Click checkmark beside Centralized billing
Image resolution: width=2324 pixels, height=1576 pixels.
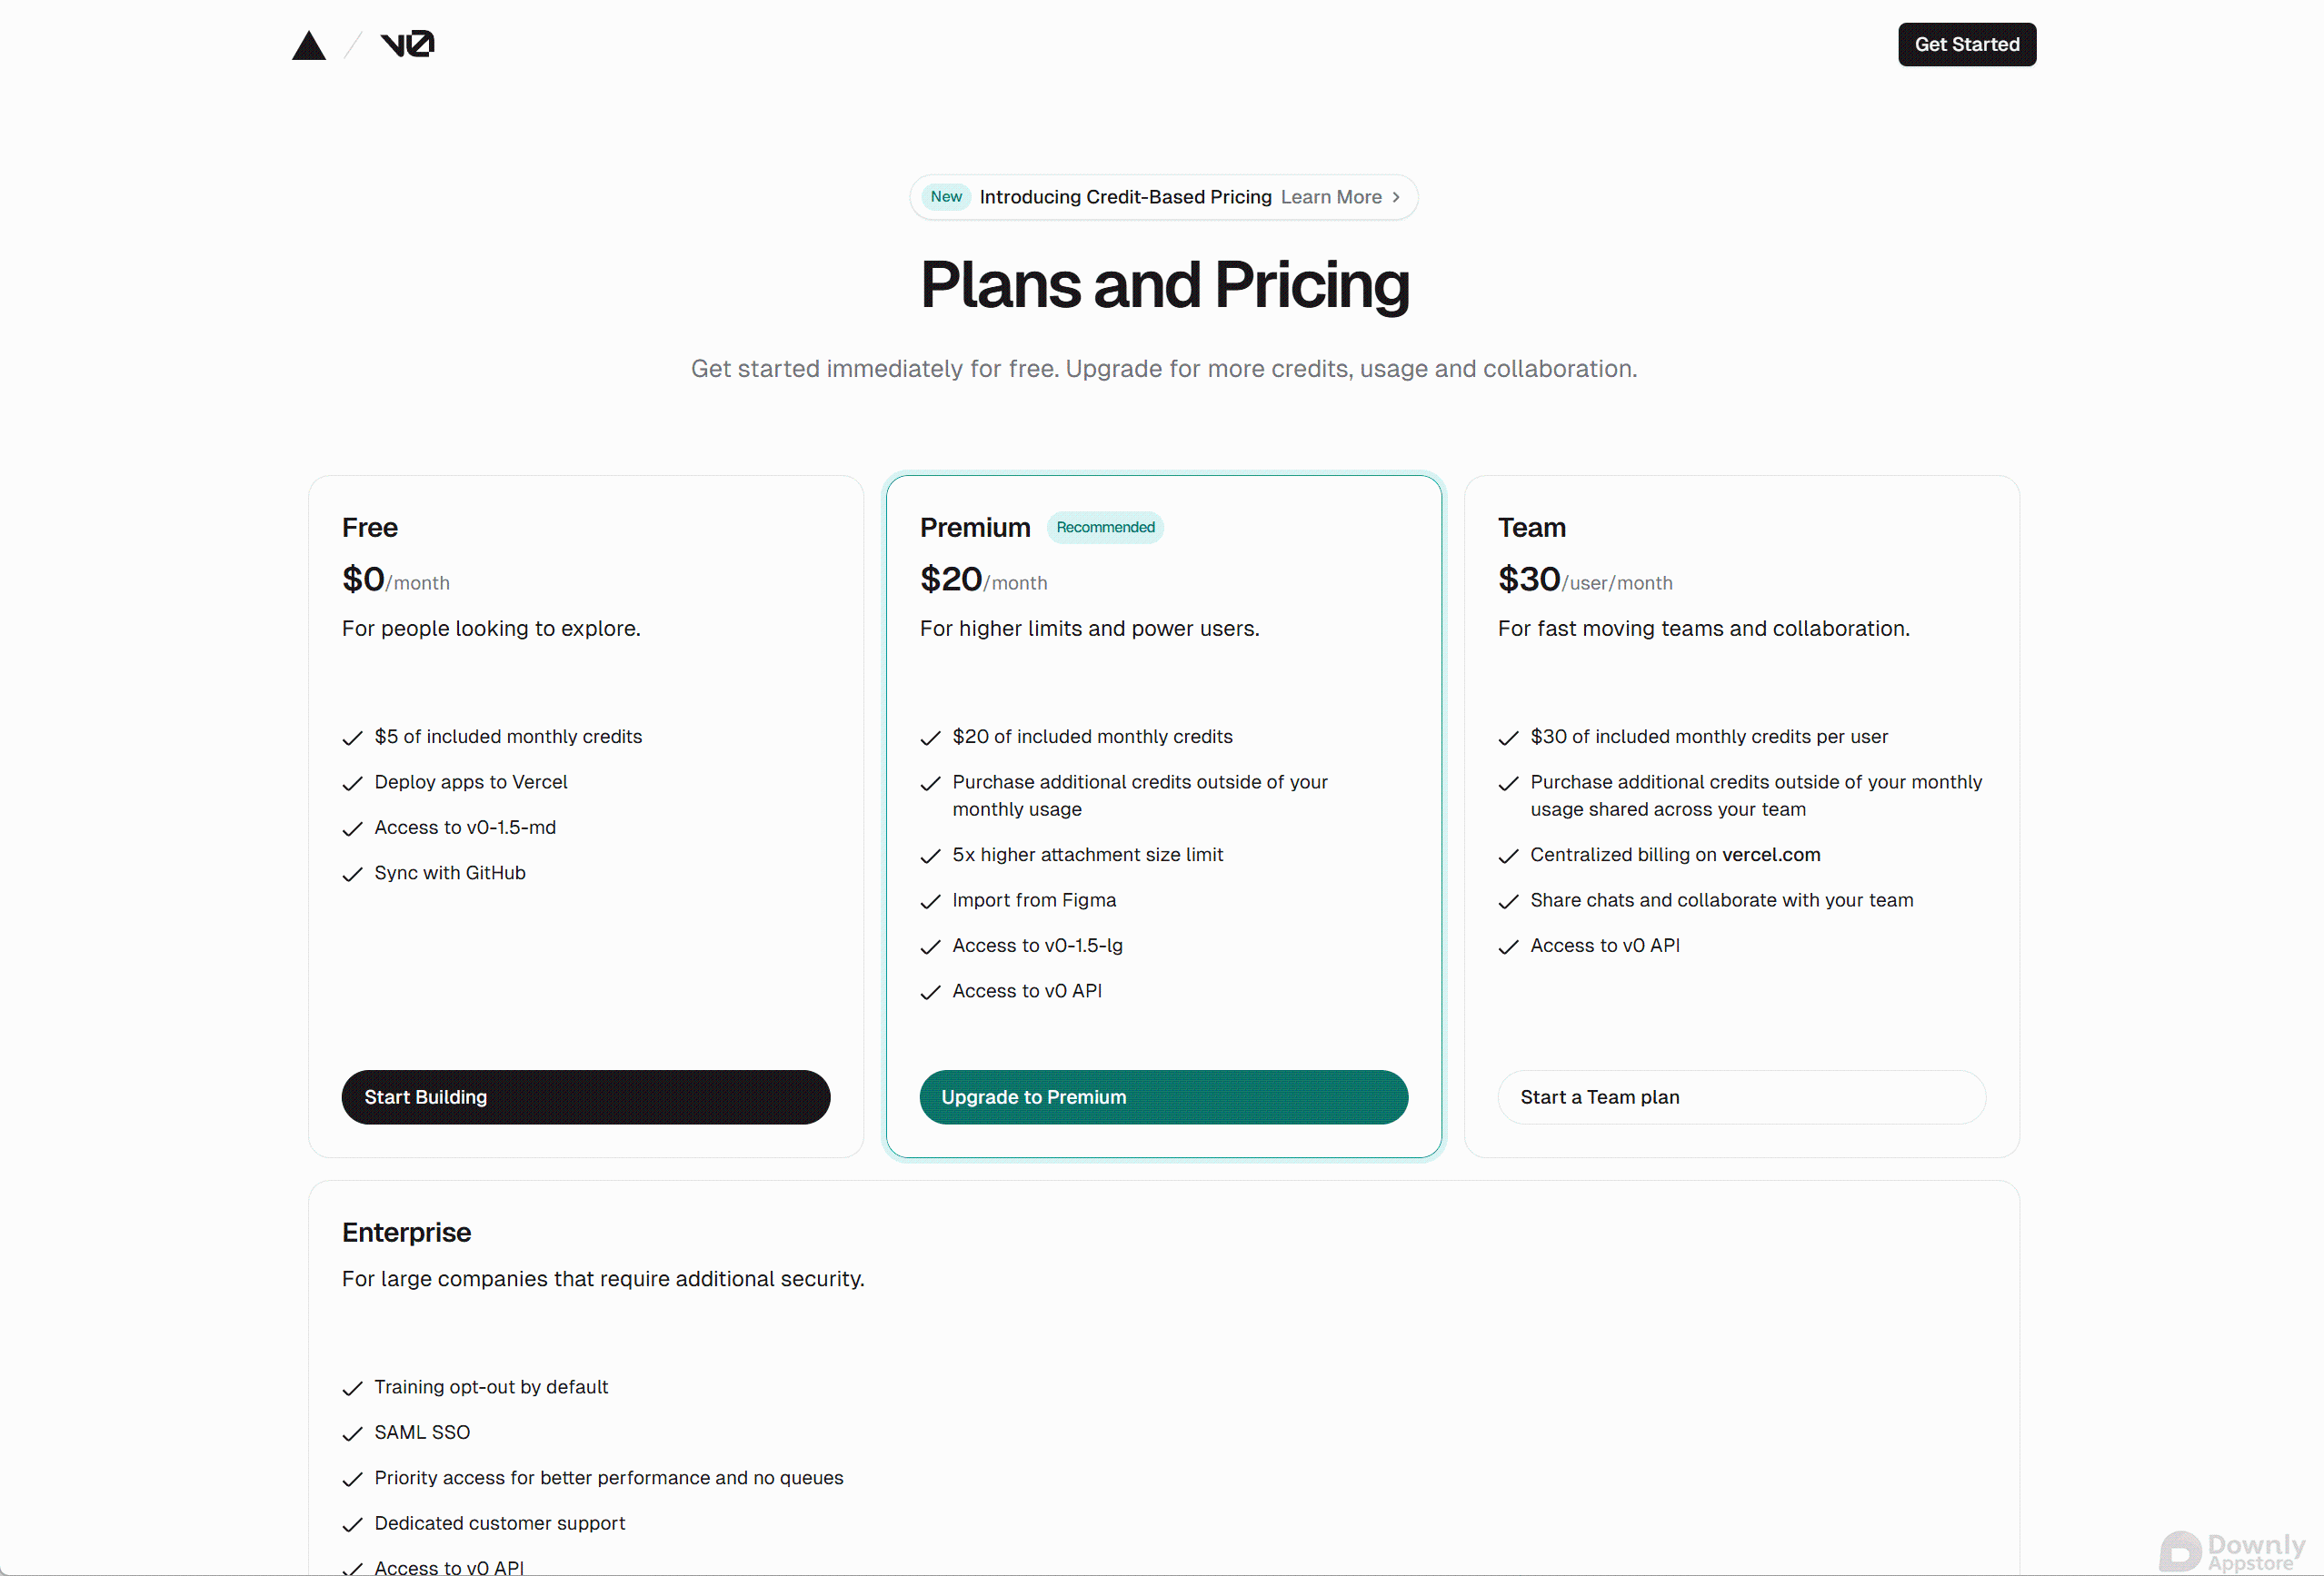click(1508, 857)
